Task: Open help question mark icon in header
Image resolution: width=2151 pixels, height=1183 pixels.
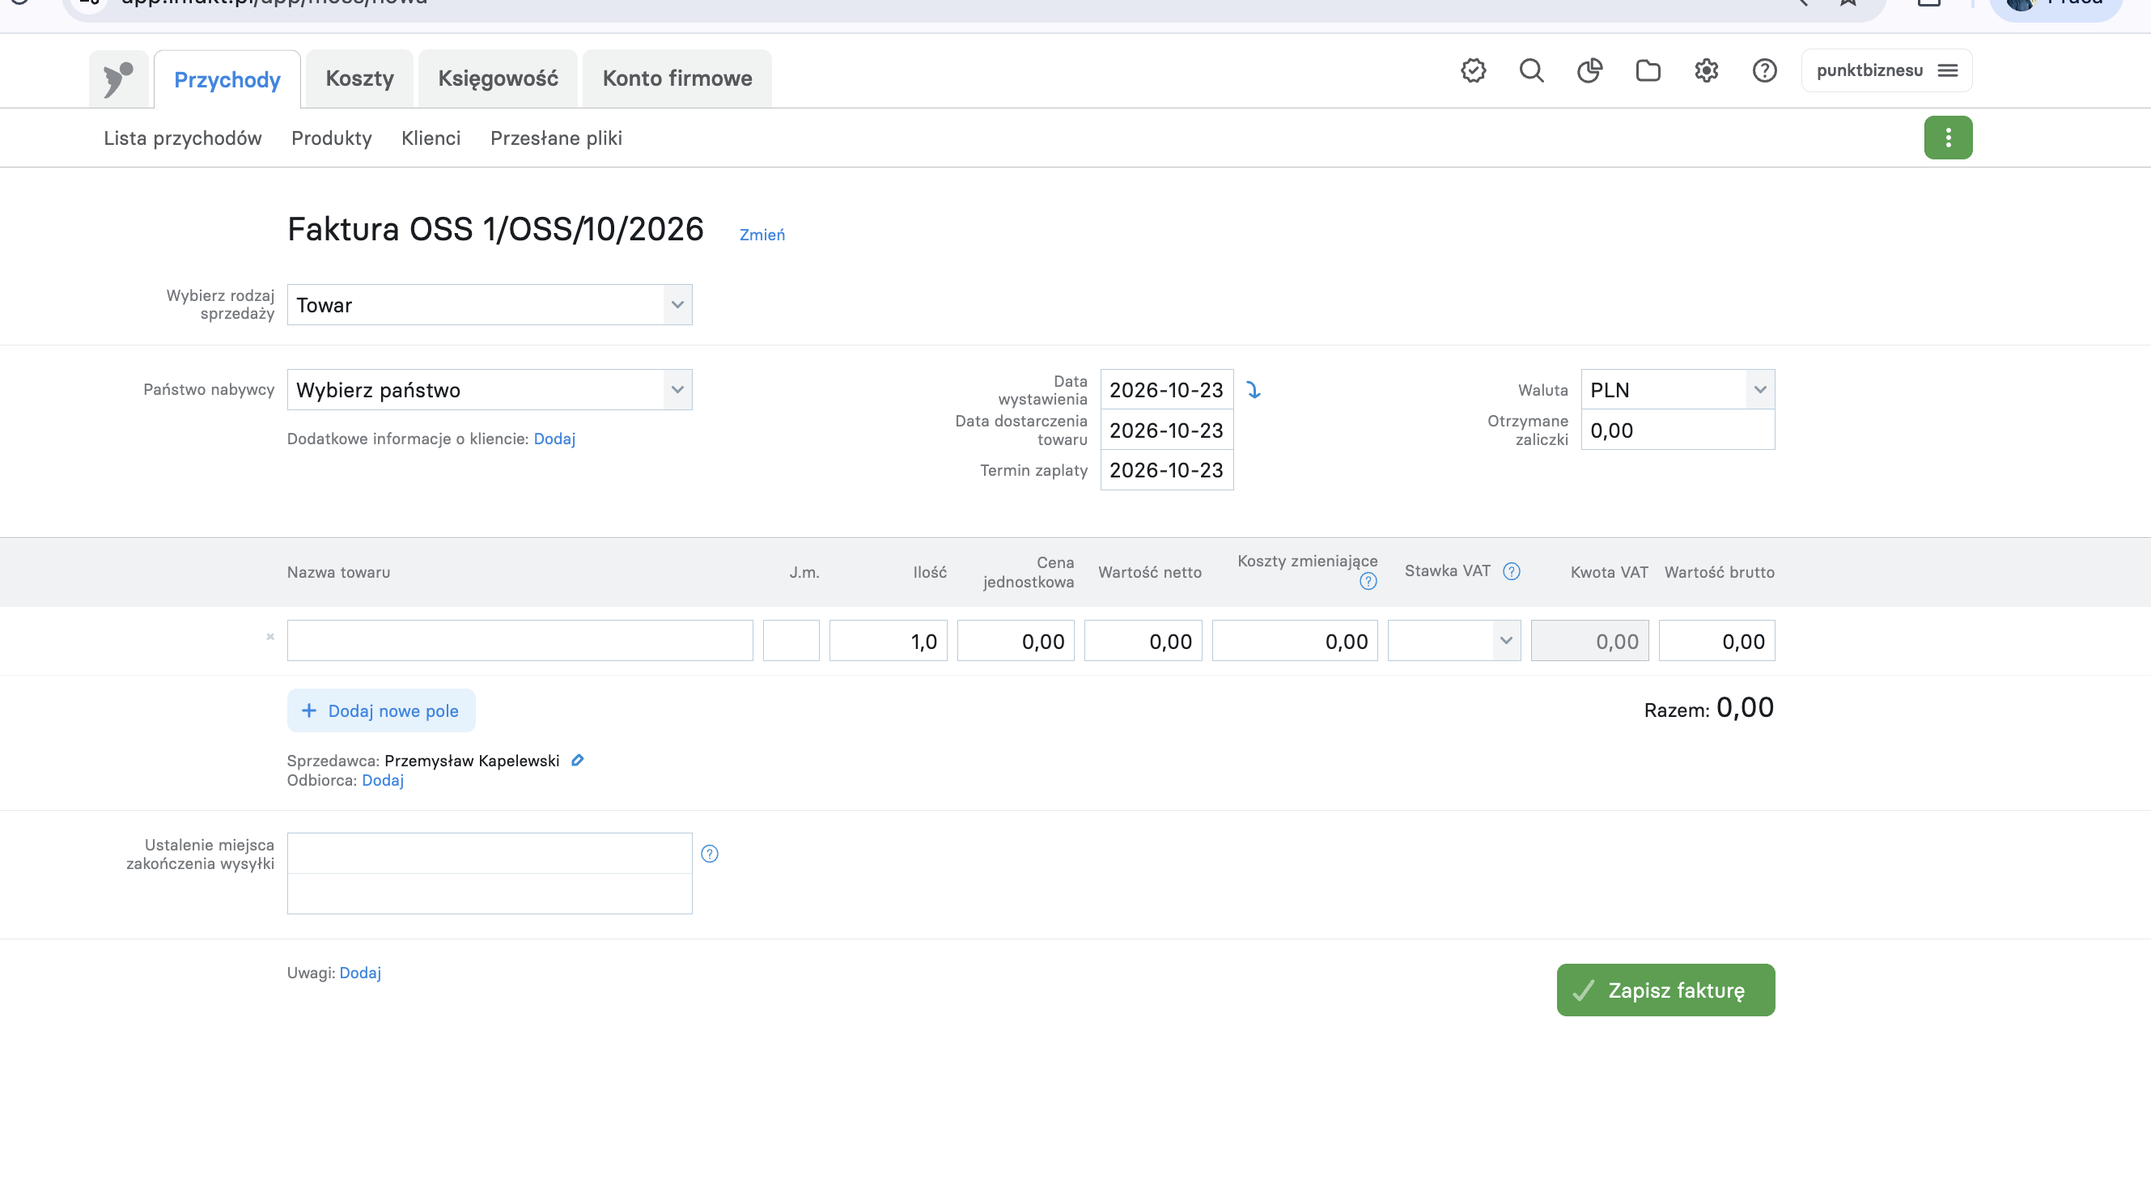Action: [1764, 70]
